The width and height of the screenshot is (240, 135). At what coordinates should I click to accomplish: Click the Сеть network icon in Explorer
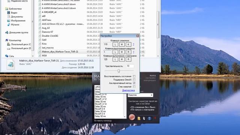(7, 56)
